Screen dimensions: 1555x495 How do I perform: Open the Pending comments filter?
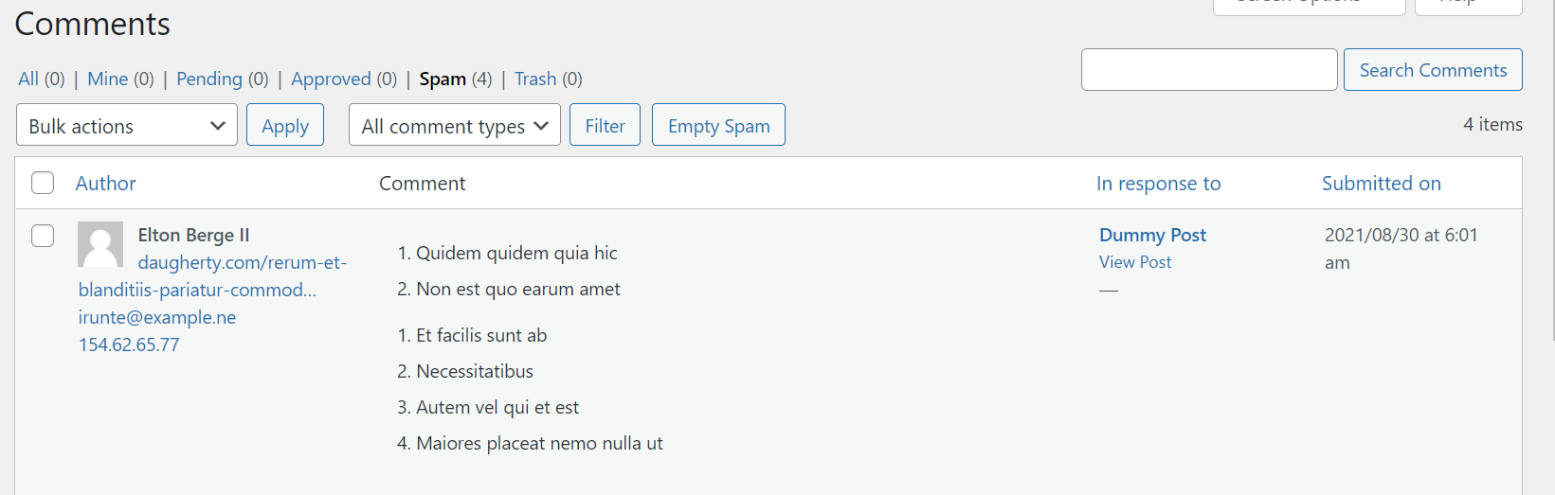[x=209, y=79]
